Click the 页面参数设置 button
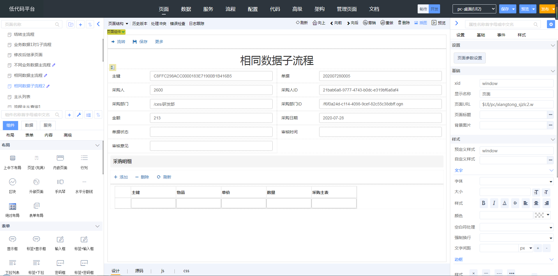558x276 pixels. 469,58
